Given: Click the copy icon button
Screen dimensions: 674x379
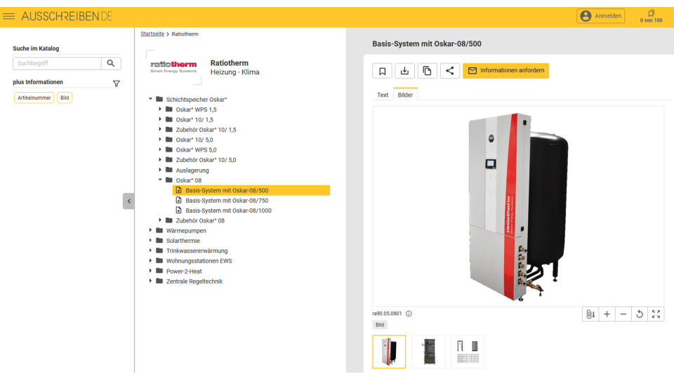Looking at the screenshot, I should coord(427,71).
